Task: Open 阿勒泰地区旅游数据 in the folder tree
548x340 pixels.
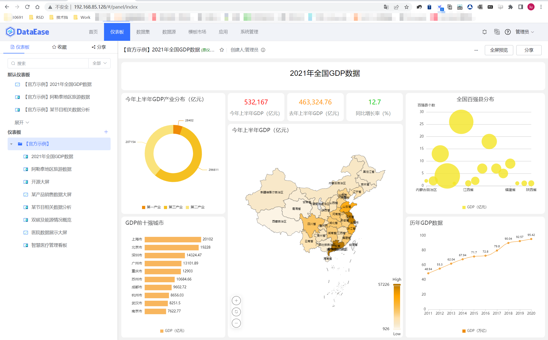Action: 51,169
